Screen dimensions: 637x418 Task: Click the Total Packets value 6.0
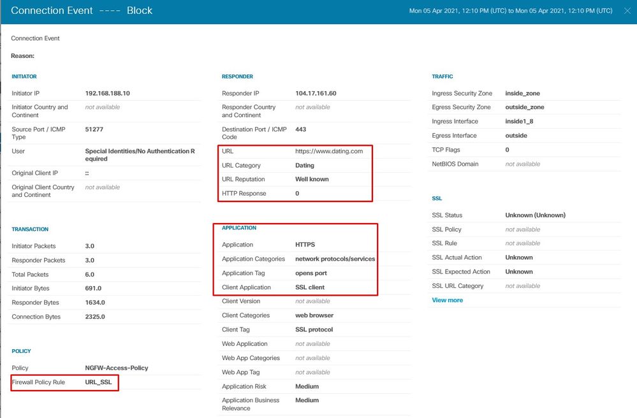point(90,275)
